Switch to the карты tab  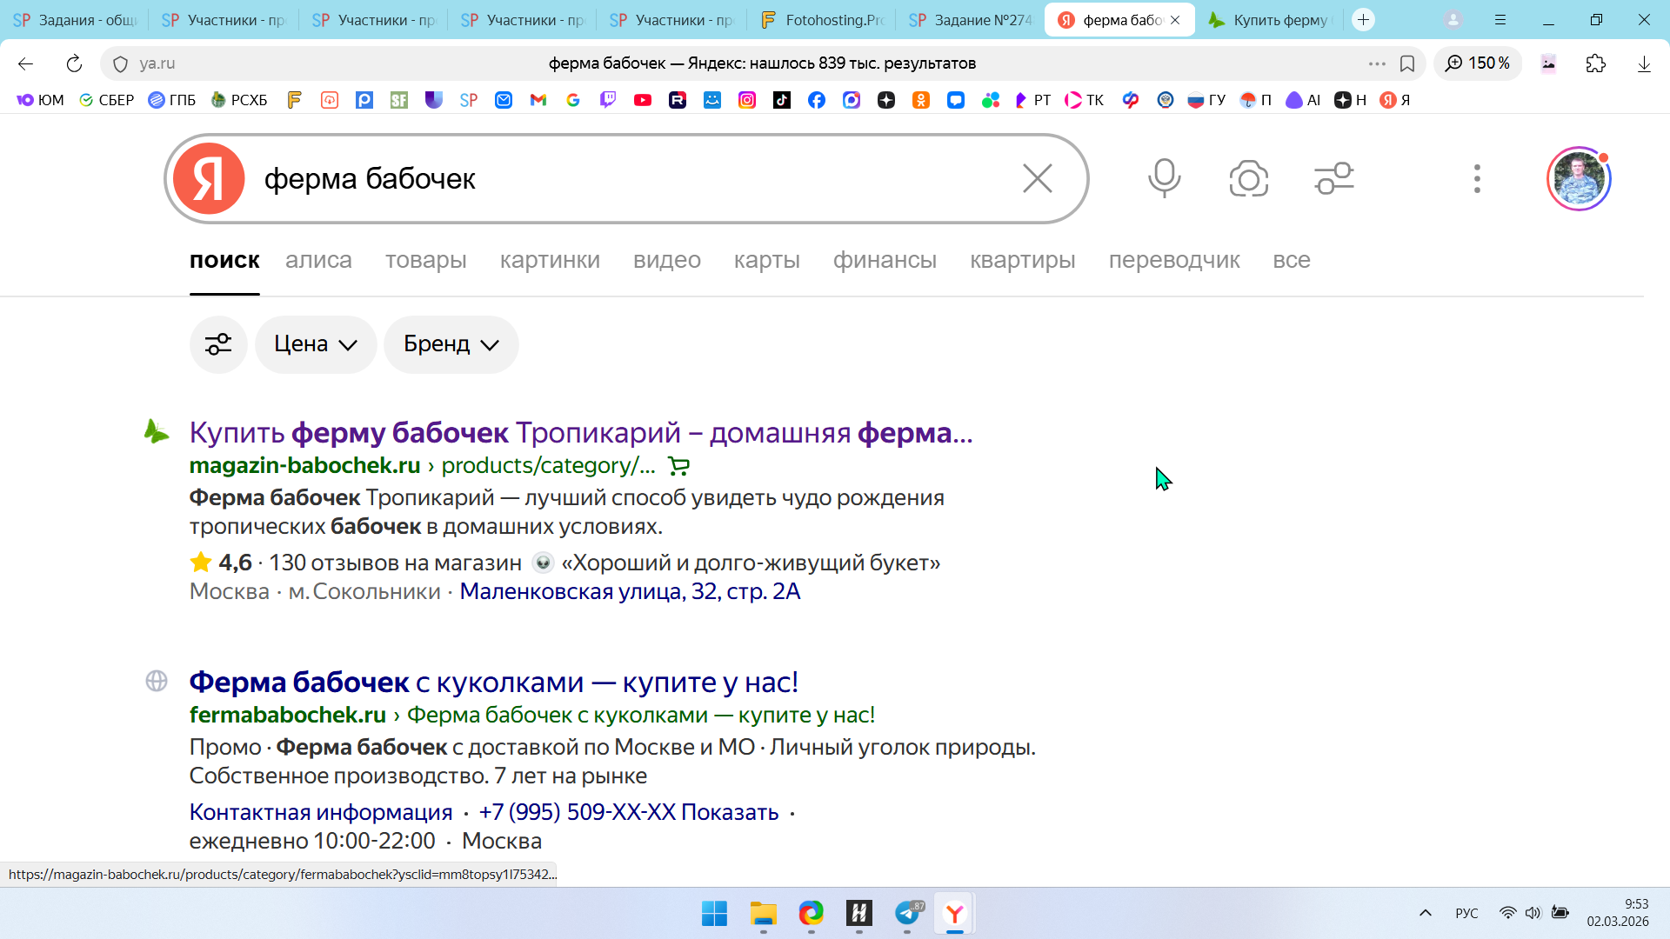click(x=766, y=260)
